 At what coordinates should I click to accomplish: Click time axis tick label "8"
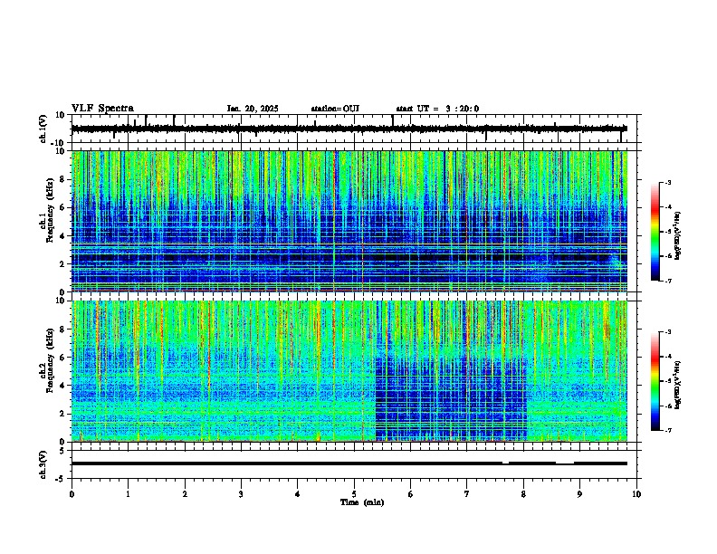pos(523,494)
